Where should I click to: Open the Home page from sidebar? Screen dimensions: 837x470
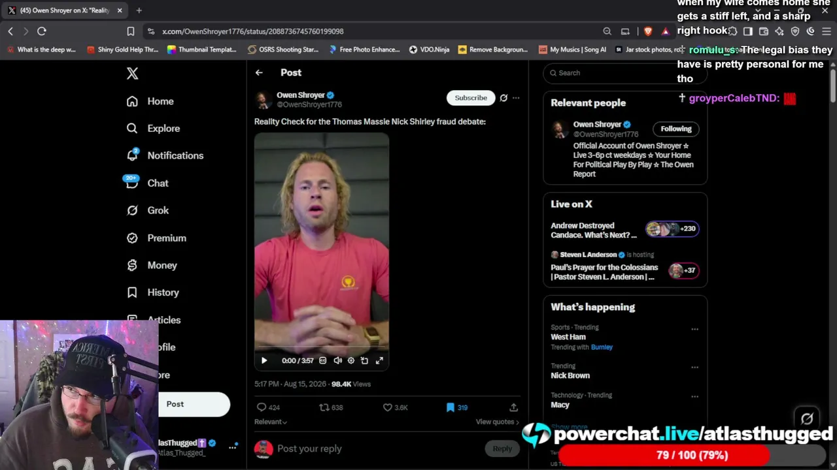point(150,101)
